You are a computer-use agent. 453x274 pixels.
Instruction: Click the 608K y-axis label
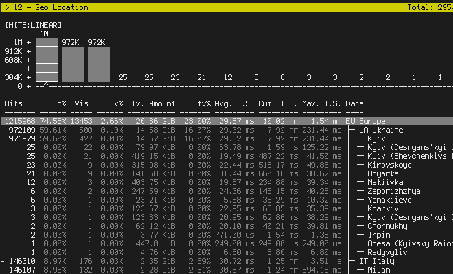tap(13, 60)
